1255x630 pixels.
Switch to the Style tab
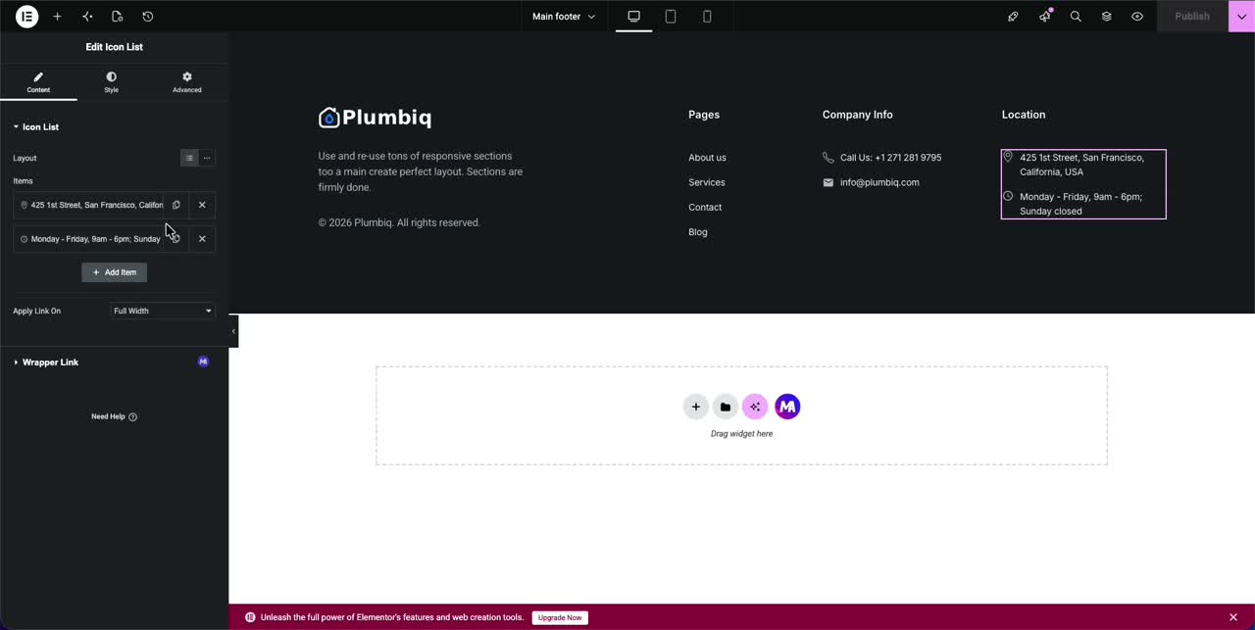point(112,82)
